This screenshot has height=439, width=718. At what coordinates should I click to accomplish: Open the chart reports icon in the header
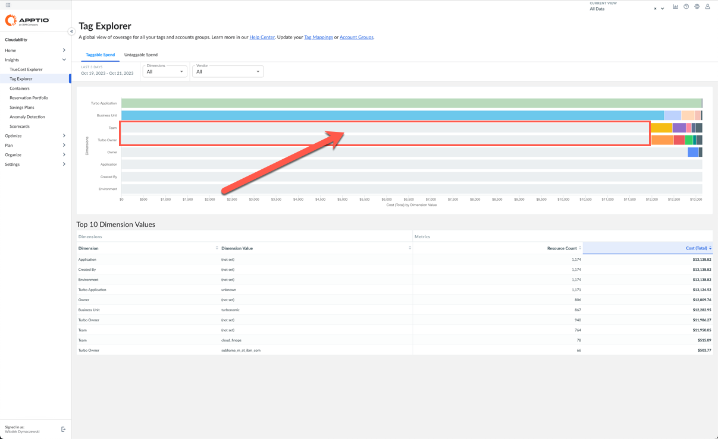tap(675, 7)
